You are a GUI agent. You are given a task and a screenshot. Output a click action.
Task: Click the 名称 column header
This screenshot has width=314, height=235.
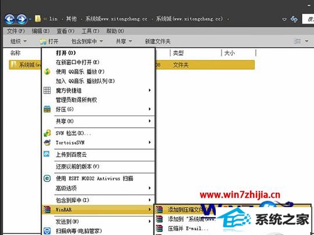point(16,53)
